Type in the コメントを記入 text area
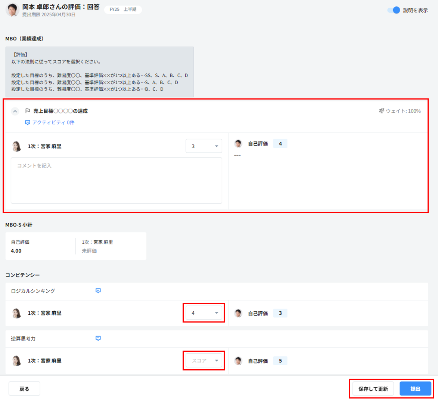The height and width of the screenshot is (400, 438). pos(116,180)
